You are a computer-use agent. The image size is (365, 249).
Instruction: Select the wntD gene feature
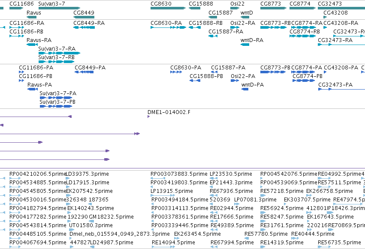click(245, 17)
